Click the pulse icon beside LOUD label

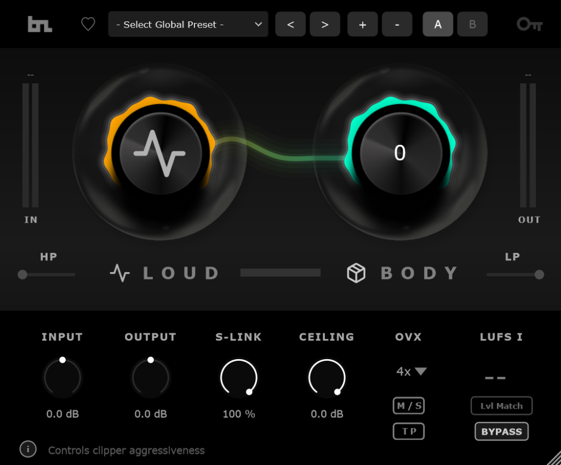tap(119, 273)
